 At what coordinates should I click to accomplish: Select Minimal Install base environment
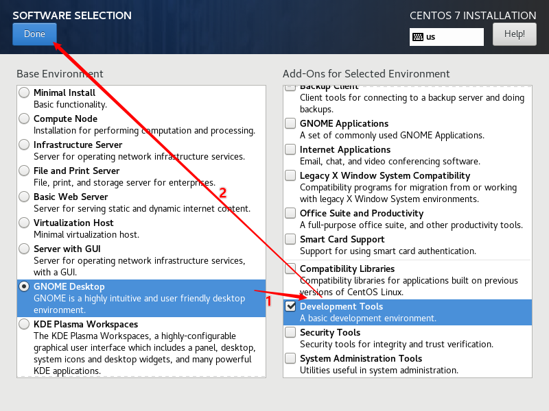(25, 92)
